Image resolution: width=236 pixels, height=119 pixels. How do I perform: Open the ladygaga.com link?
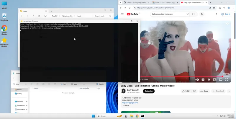(130, 103)
